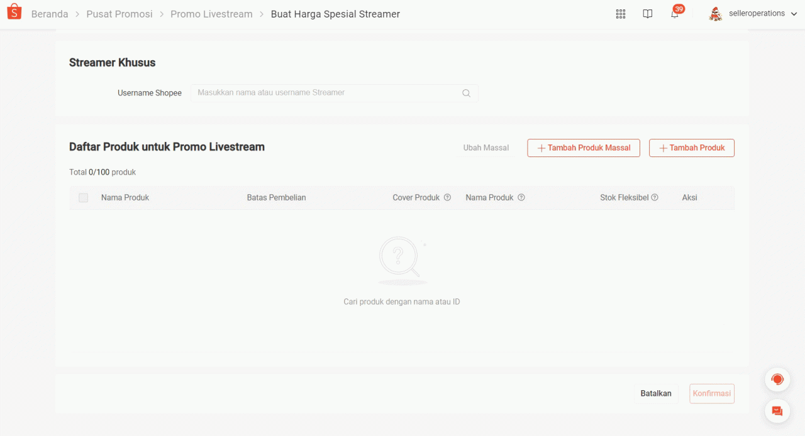This screenshot has height=436, width=805.
Task: Click the selleroperations profile avatar
Action: pos(716,14)
